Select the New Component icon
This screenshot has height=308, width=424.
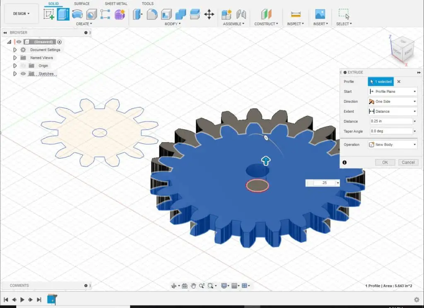click(x=226, y=14)
